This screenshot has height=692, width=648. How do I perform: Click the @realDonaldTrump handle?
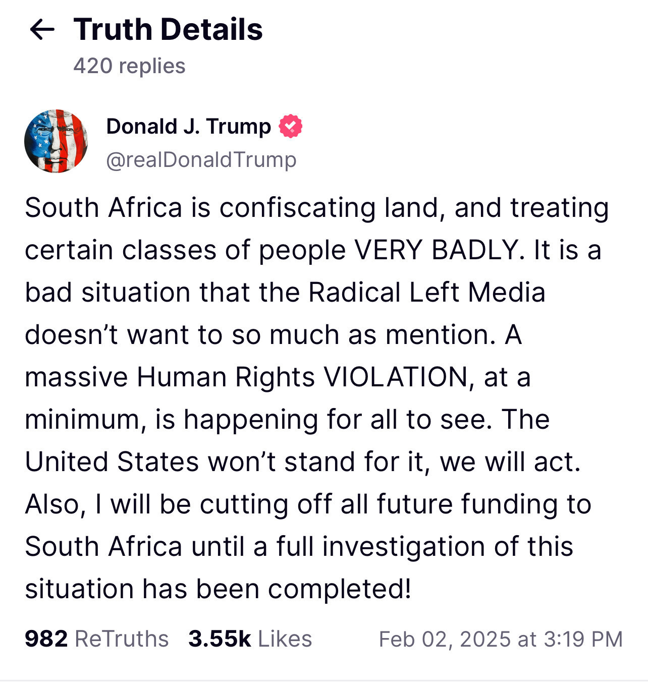[x=201, y=160]
